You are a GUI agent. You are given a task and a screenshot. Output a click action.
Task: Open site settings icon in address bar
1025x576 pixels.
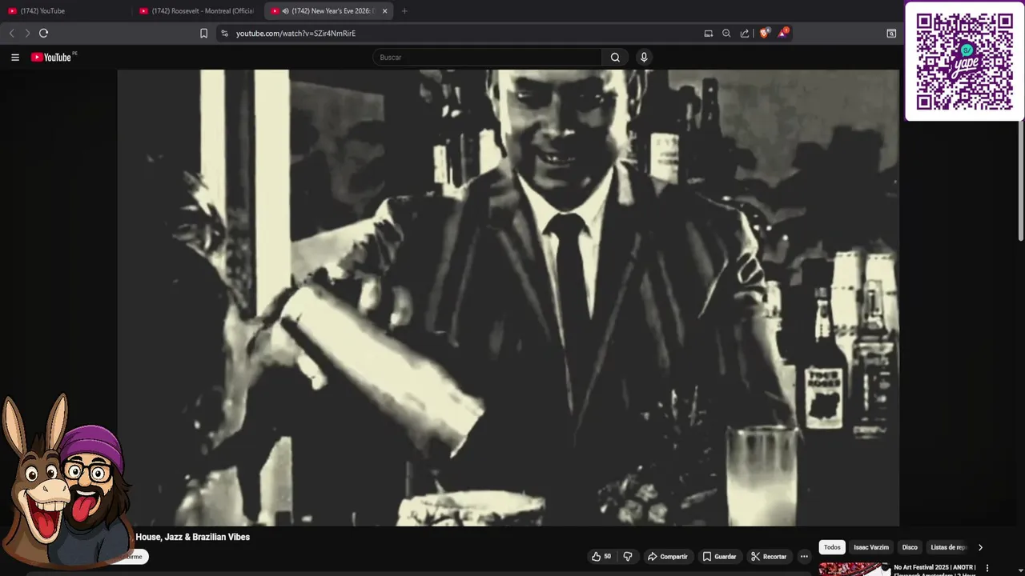click(224, 33)
